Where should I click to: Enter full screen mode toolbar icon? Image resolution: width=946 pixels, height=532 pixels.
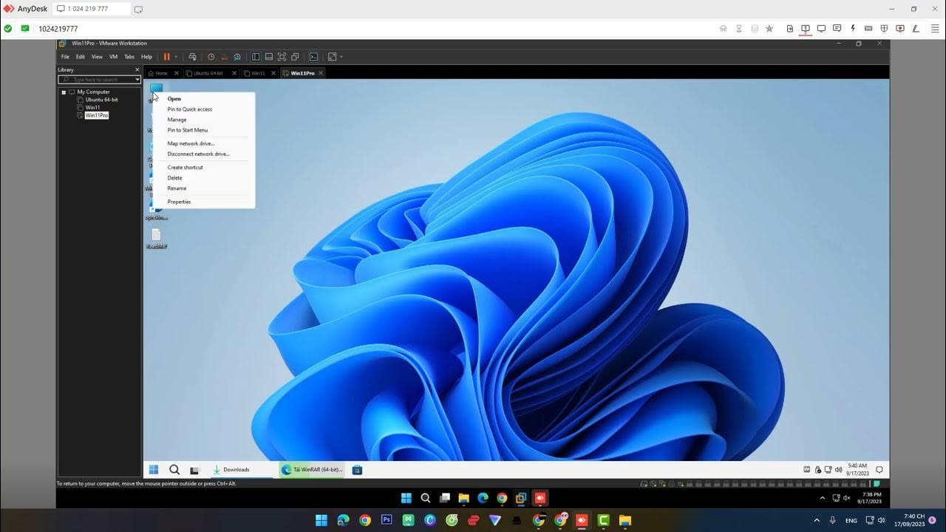[282, 57]
